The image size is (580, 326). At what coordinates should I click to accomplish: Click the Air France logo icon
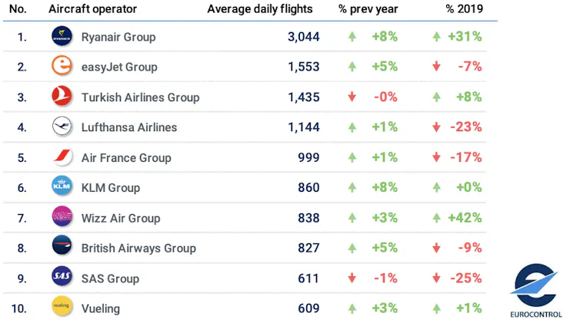[62, 156]
